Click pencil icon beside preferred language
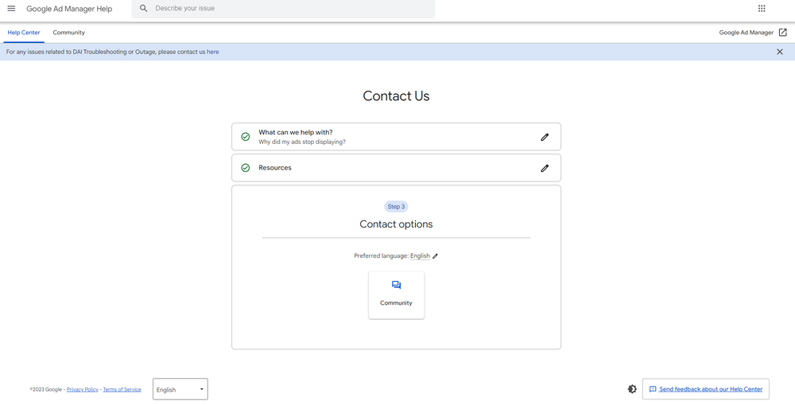The width and height of the screenshot is (795, 405). point(436,256)
